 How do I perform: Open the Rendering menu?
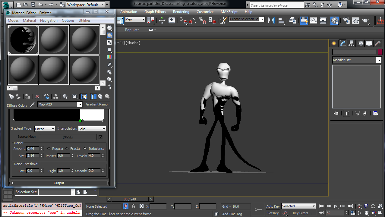181,12
